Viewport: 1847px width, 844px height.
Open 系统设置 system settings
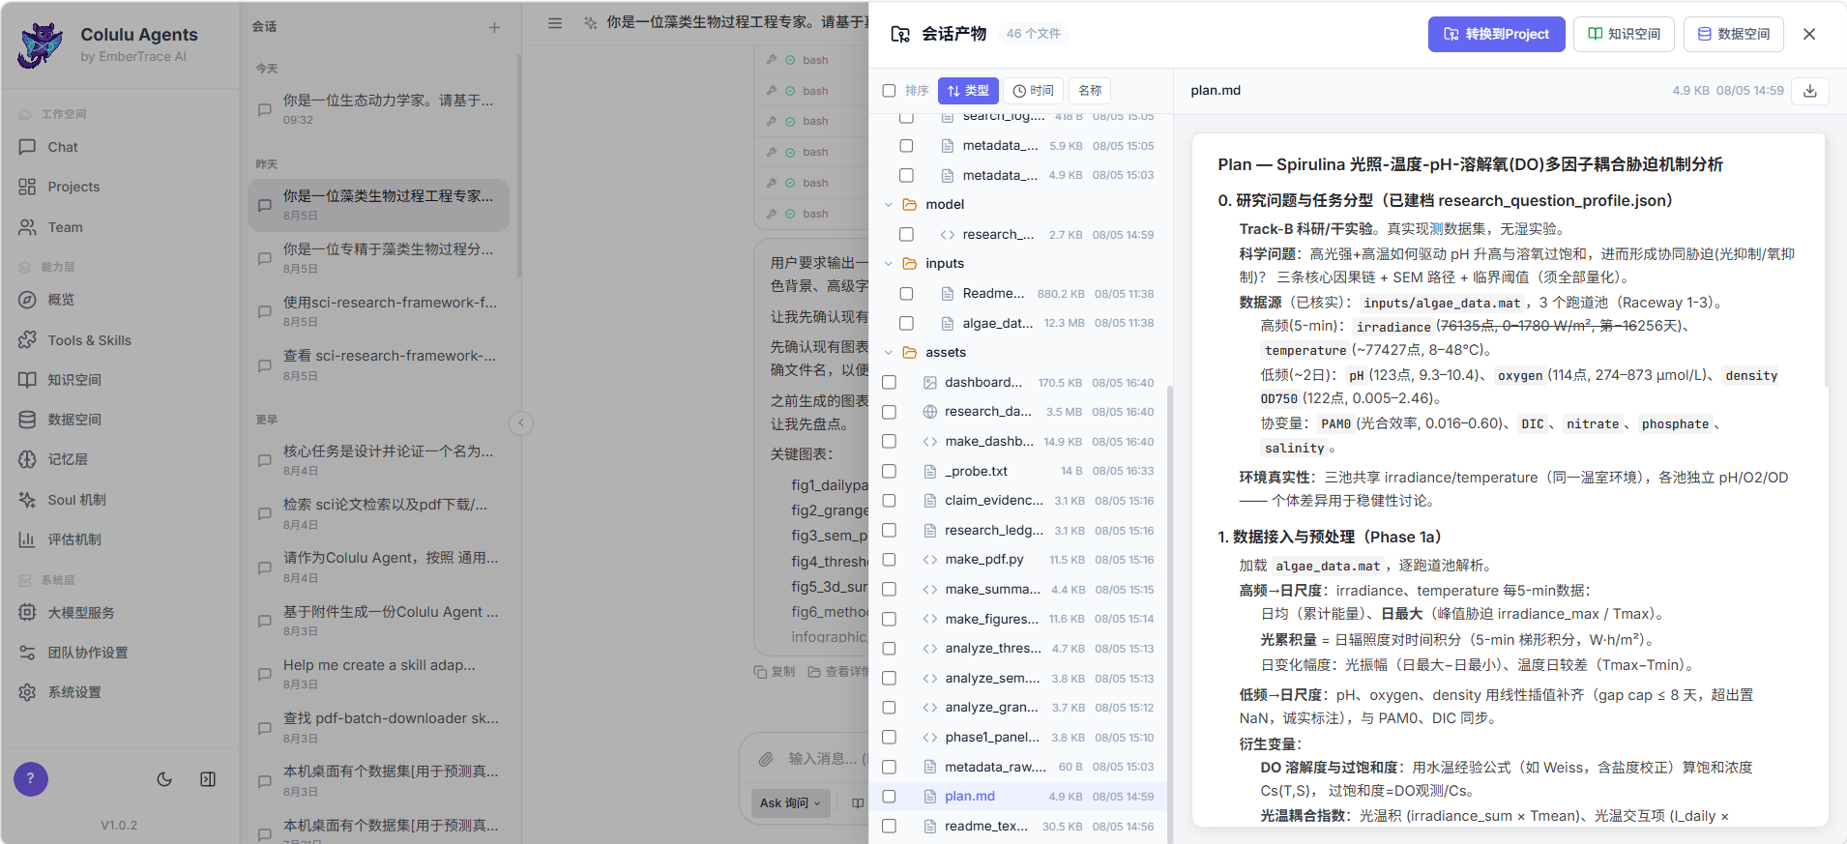coord(74,692)
